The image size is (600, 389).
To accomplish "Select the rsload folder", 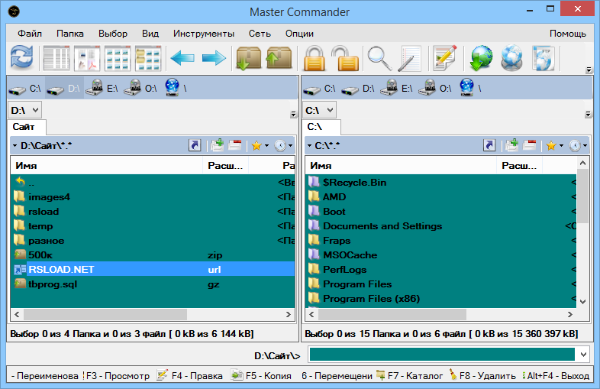I will tap(153, 212).
